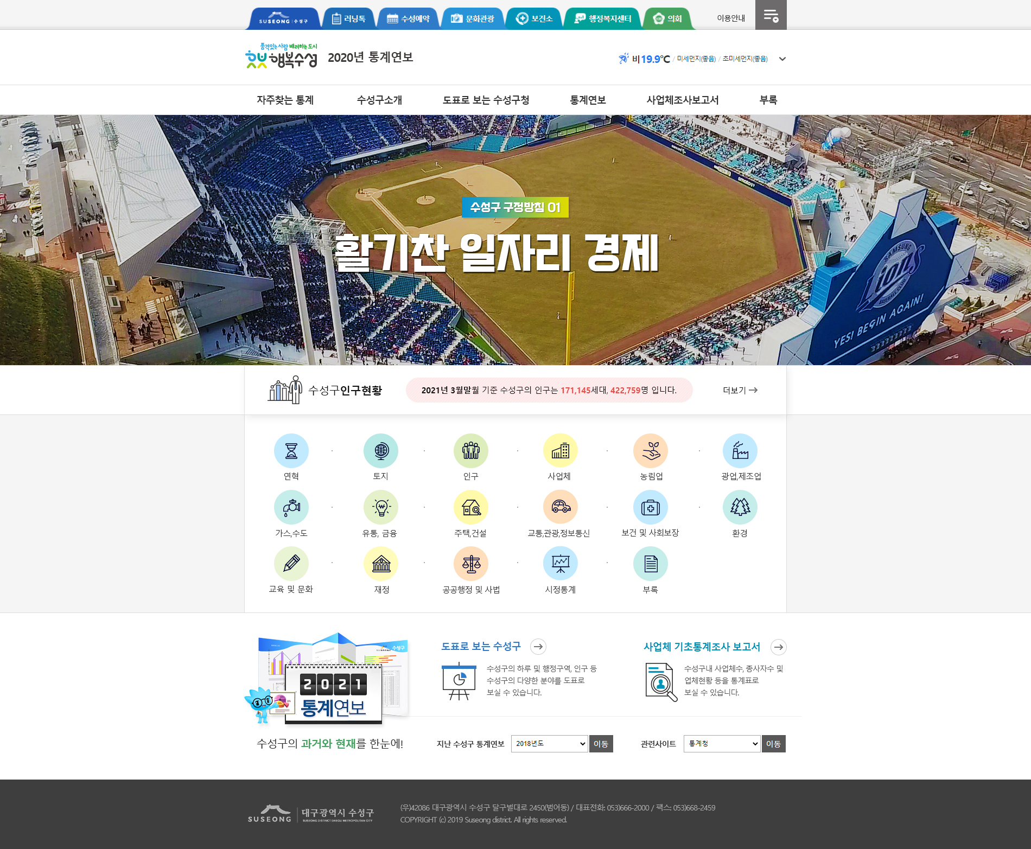Select the 연혁 hourglass icon

(x=291, y=451)
